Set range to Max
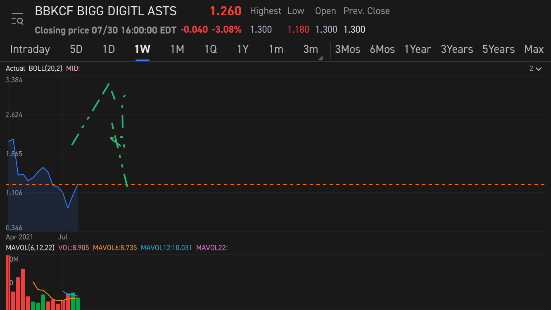The image size is (551, 310). [534, 49]
